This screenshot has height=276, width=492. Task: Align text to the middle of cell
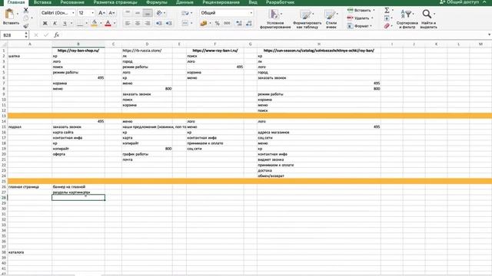pos(138,13)
